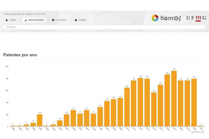Select the bar labeled 80
This screenshot has height=139, width=209.
tap(140, 102)
